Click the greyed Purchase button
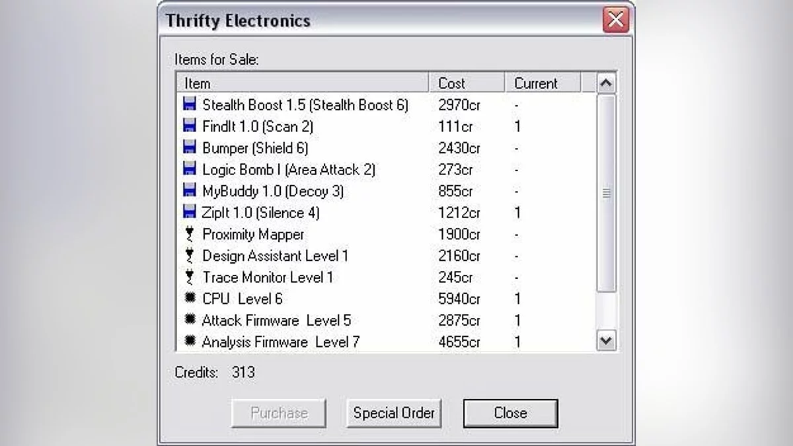The image size is (793, 446). tap(279, 413)
